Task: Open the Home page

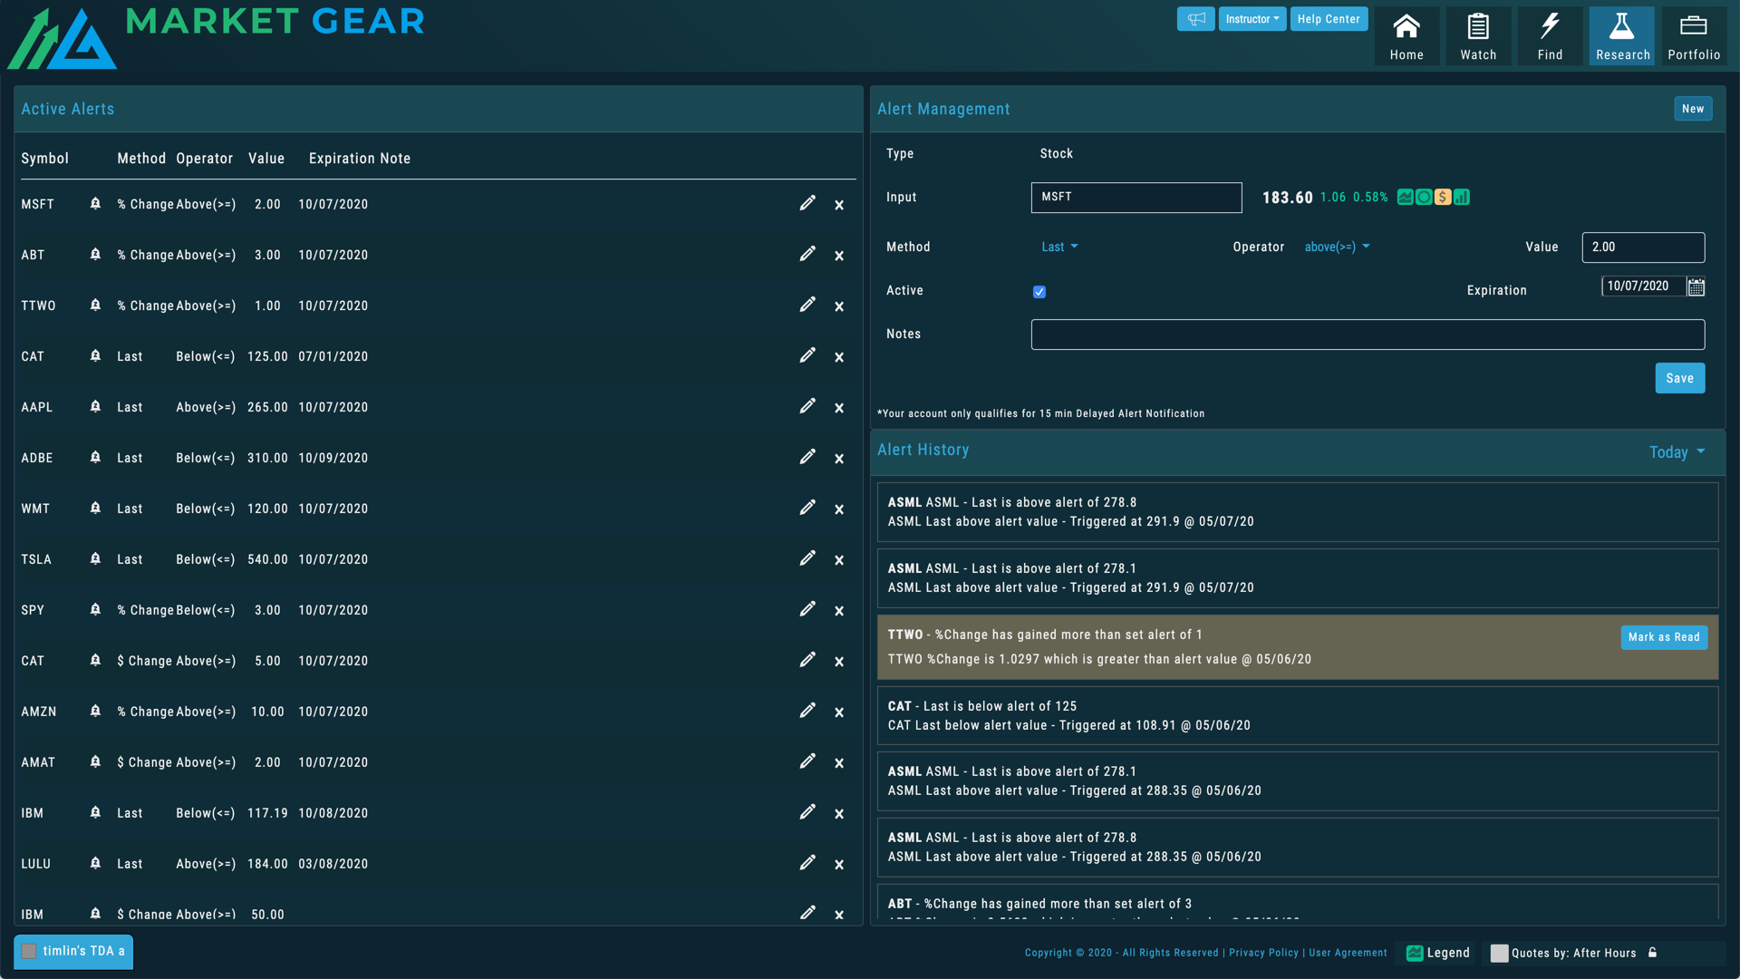Action: pos(1406,36)
